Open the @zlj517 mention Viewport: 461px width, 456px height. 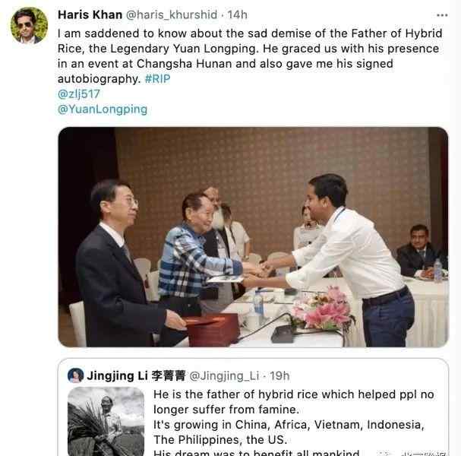(x=79, y=94)
